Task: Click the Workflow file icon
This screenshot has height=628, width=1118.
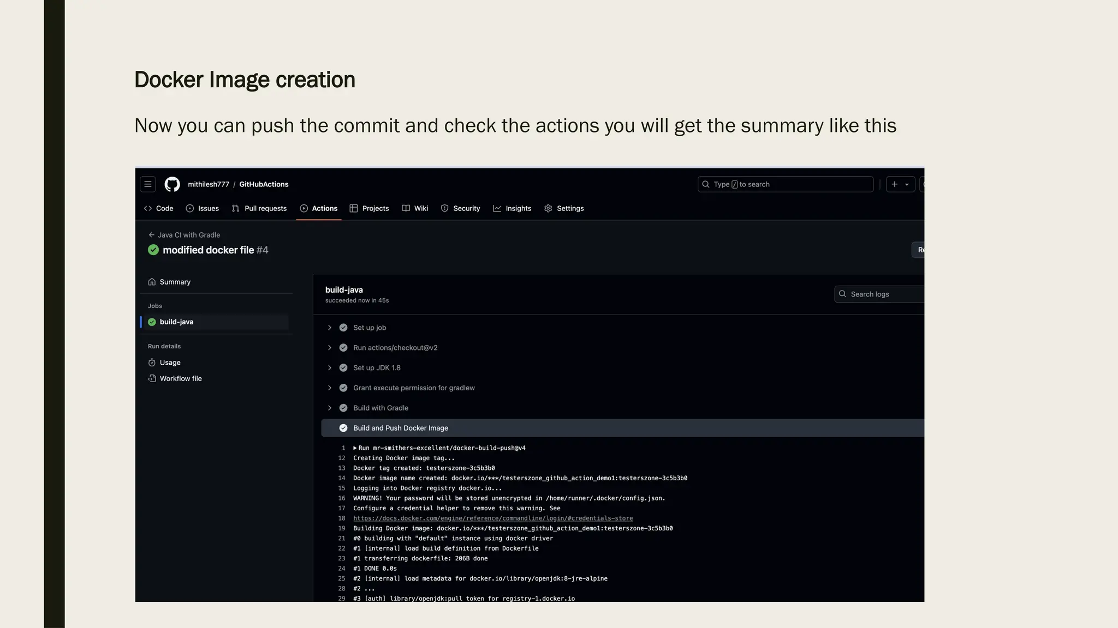Action: point(152,378)
